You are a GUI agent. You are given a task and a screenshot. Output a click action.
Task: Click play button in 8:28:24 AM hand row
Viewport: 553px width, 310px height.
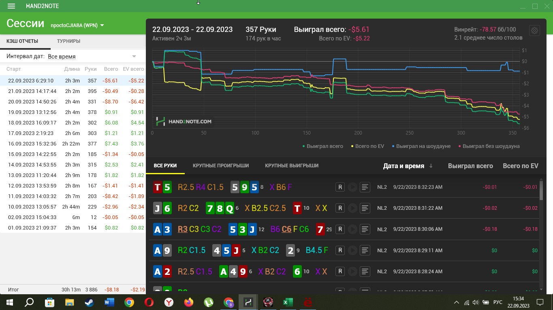(352, 271)
